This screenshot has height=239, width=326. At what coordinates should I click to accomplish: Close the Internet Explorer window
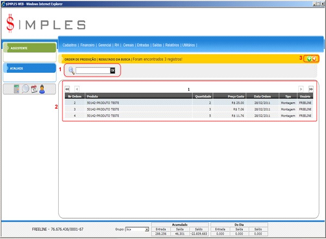[x=323, y=4]
